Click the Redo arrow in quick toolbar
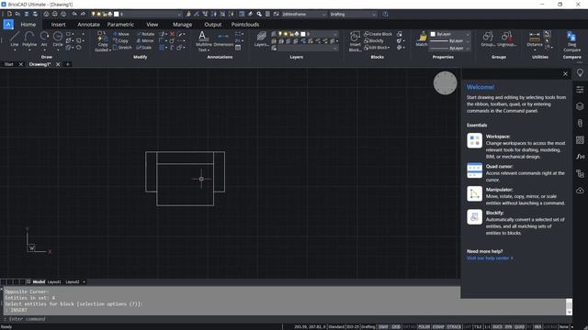This screenshot has height=330, width=588. tap(83, 15)
